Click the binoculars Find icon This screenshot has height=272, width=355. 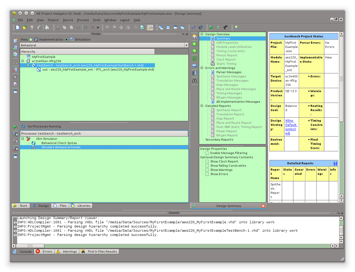coord(195,81)
